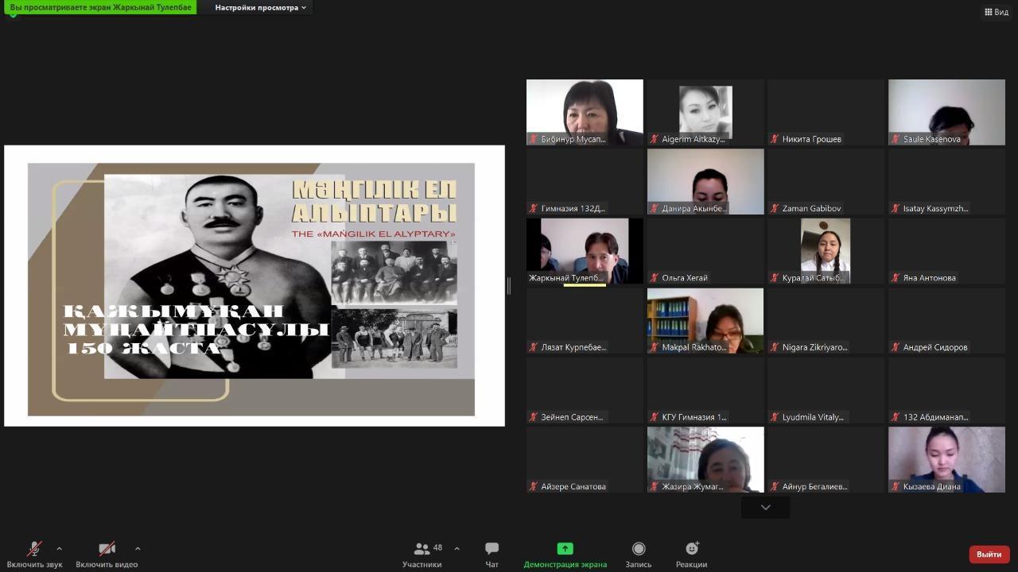Open the Настройки просмотра dropdown
The width and height of the screenshot is (1018, 572).
click(260, 8)
